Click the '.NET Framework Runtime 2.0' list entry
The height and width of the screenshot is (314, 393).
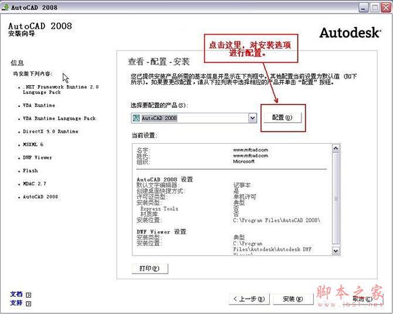(60, 90)
